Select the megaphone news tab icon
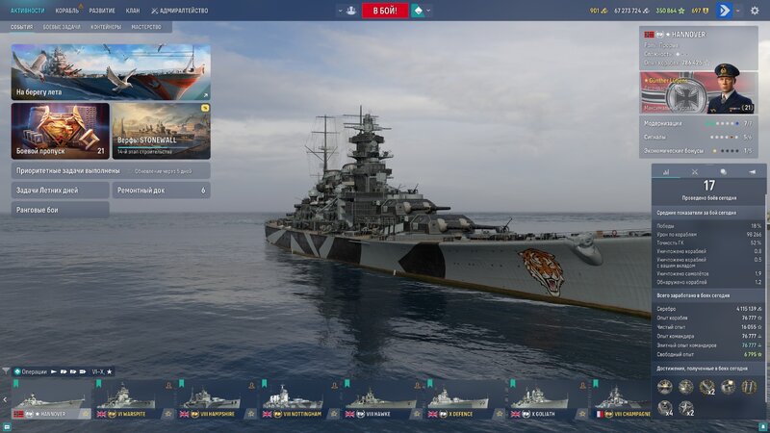Image resolution: width=770 pixels, height=433 pixels. pos(752,172)
